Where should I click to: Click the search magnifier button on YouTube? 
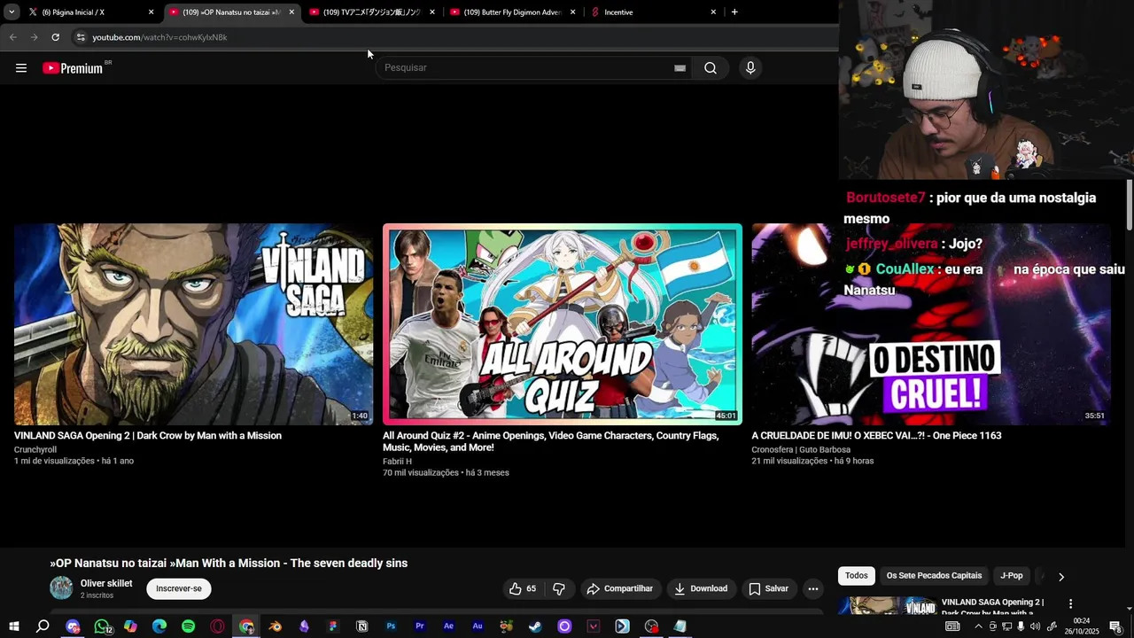711,68
